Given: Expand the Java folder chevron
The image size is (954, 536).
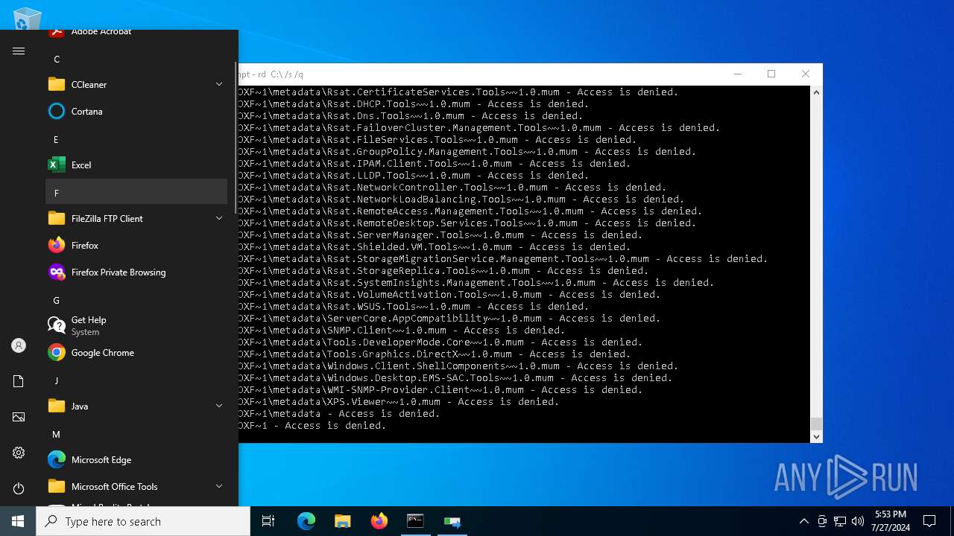Looking at the screenshot, I should click(219, 406).
